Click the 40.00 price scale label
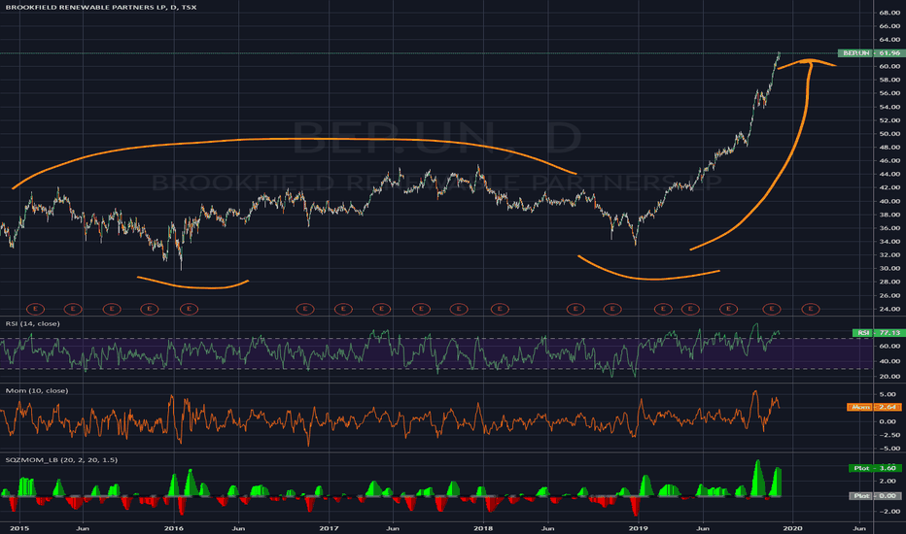Viewport: 906px width, 534px height. point(889,202)
